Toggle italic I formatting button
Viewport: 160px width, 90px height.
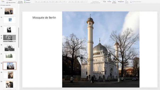pos(39,2)
